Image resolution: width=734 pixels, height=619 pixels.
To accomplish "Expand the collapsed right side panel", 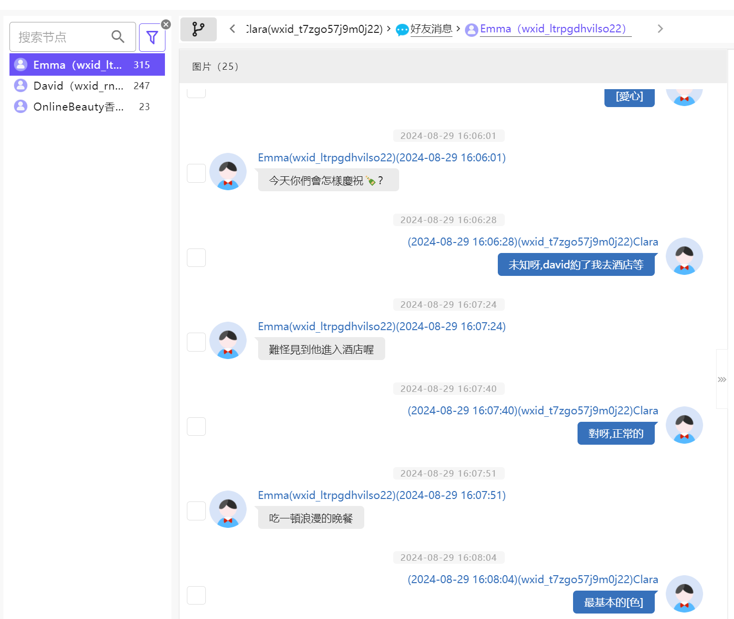I will pyautogui.click(x=722, y=379).
